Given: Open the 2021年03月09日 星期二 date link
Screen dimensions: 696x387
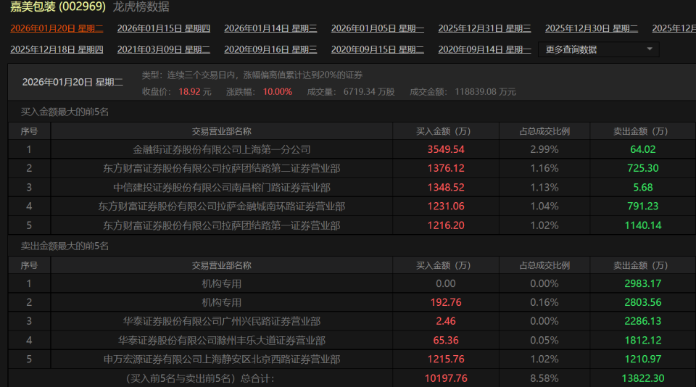Looking at the screenshot, I should coord(164,50).
